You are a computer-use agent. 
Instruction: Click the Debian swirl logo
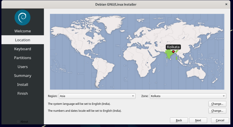[x=23, y=17]
